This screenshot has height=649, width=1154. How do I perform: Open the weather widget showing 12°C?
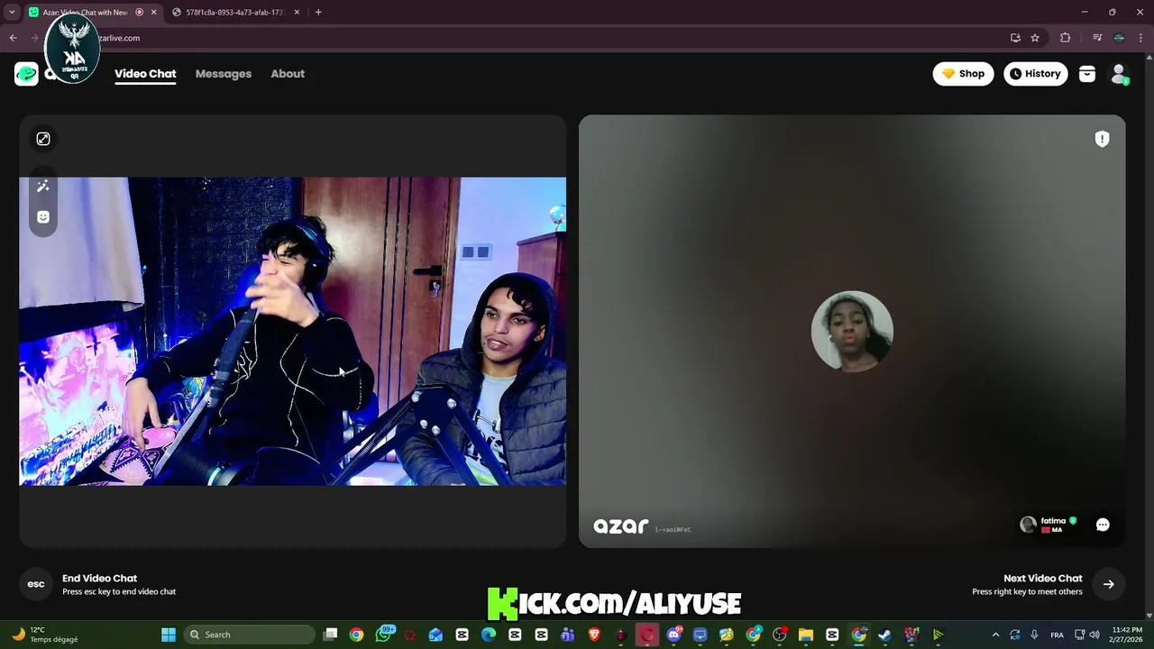coord(45,635)
